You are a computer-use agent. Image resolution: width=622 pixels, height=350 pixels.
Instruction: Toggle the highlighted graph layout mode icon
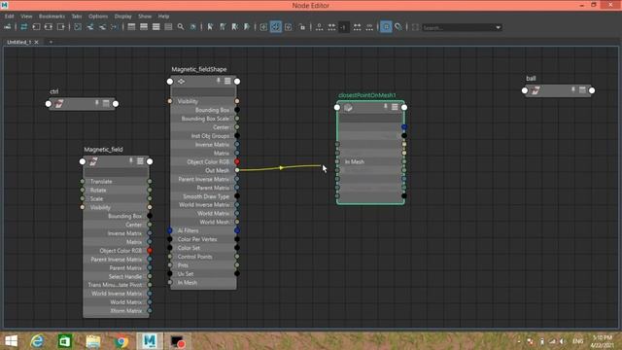276,27
